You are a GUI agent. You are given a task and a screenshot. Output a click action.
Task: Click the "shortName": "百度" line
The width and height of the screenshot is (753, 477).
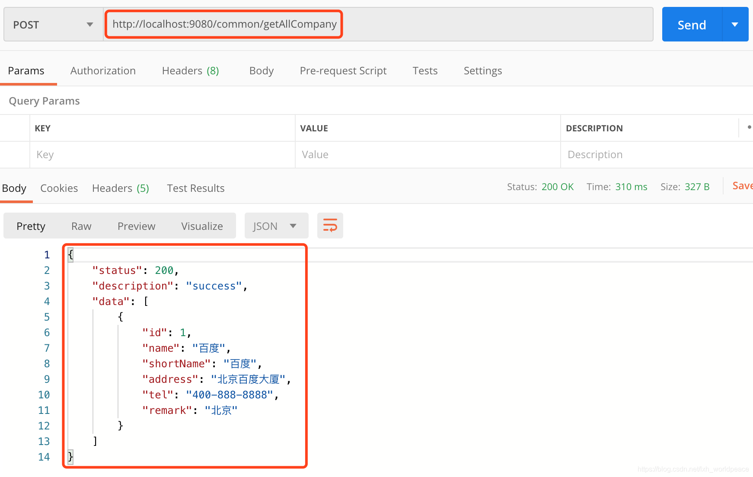point(202,364)
